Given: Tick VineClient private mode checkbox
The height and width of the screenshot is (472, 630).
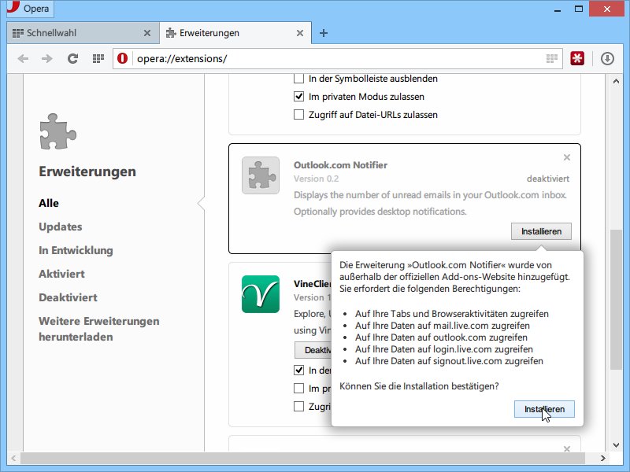Looking at the screenshot, I should tap(298, 388).
